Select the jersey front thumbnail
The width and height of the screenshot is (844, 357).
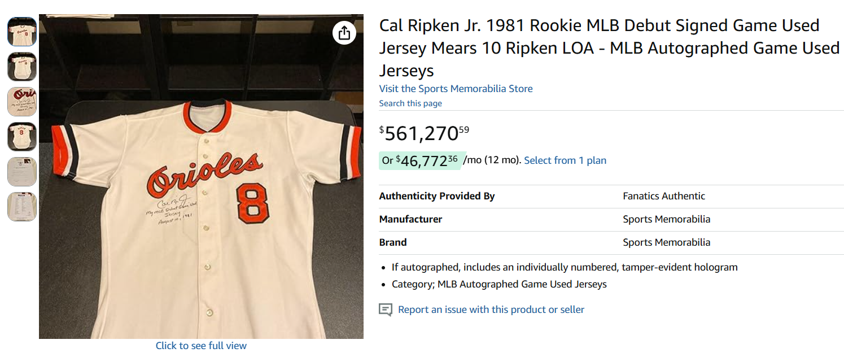pos(21,32)
